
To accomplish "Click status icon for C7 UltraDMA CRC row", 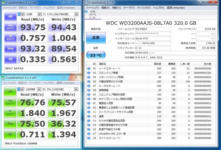I will (x=89, y=134).
